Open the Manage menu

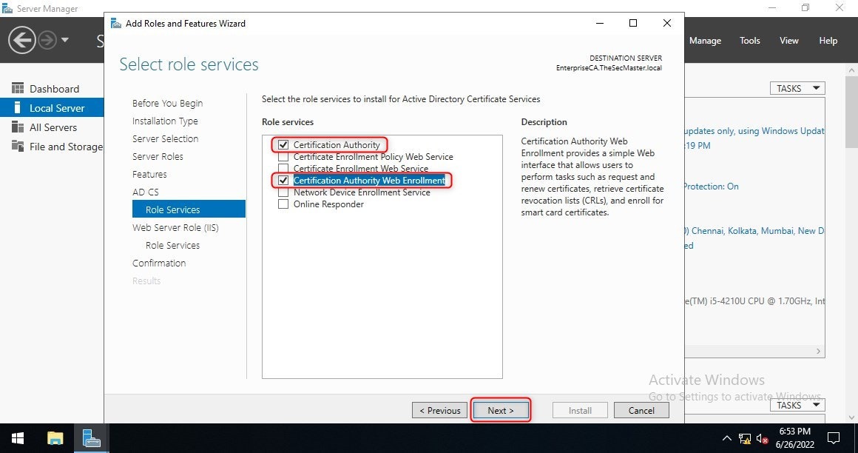pyautogui.click(x=705, y=41)
